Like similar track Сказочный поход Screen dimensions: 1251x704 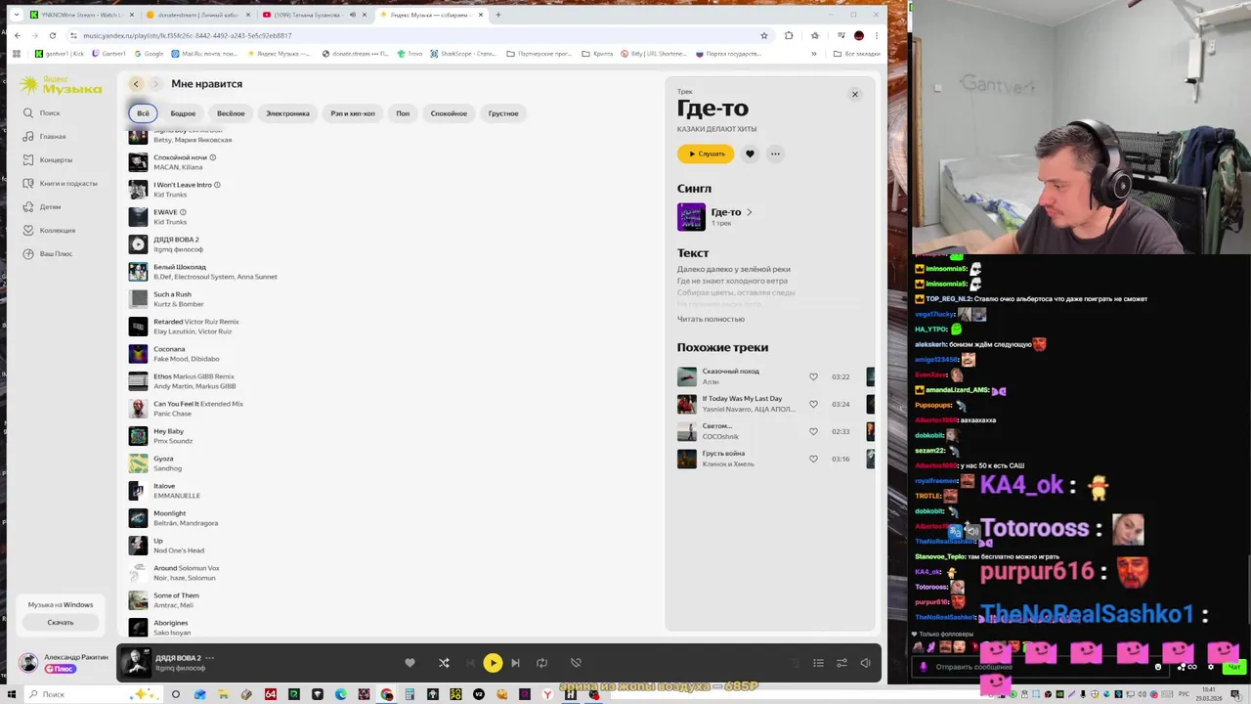(813, 376)
